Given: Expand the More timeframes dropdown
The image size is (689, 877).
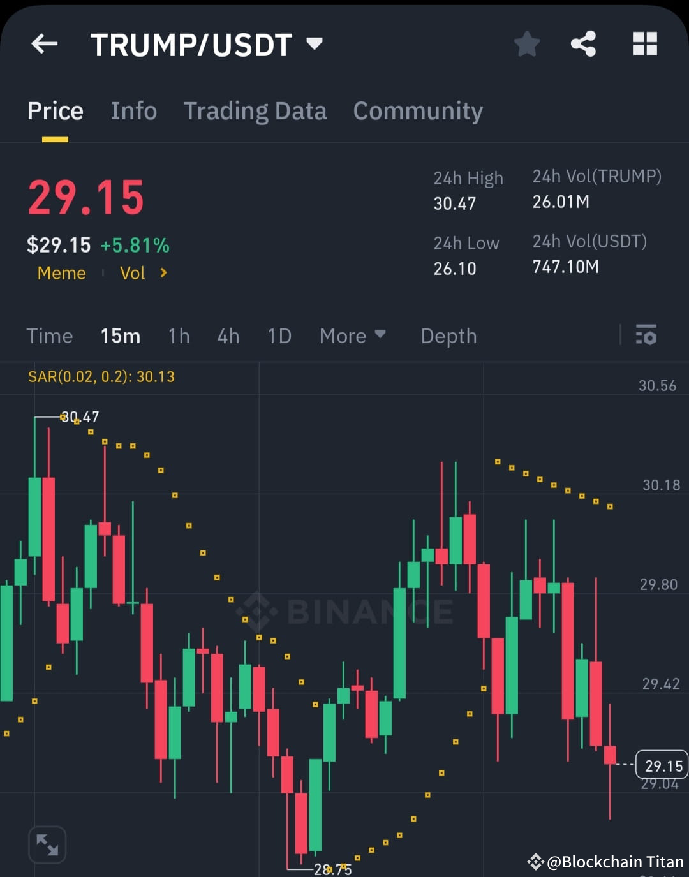Looking at the screenshot, I should [x=353, y=335].
